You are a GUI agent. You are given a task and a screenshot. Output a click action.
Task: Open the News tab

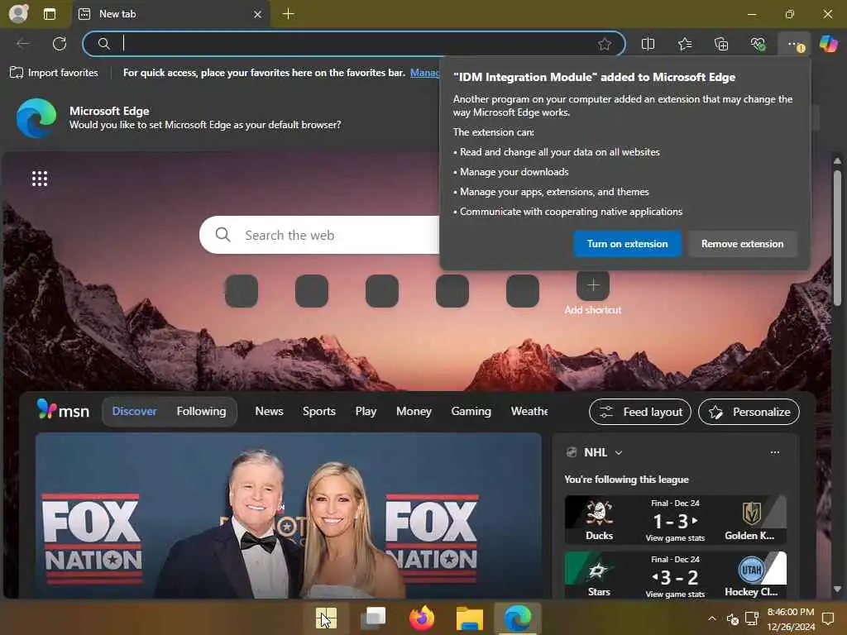coord(269,412)
